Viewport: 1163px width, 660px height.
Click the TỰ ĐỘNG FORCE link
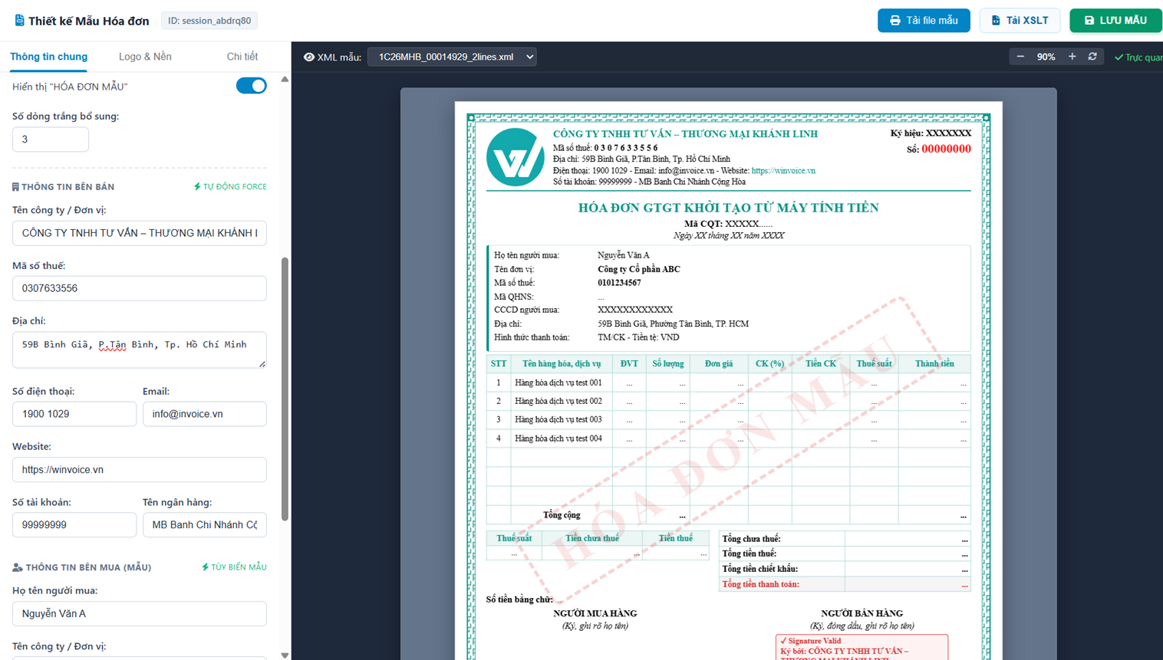click(230, 187)
